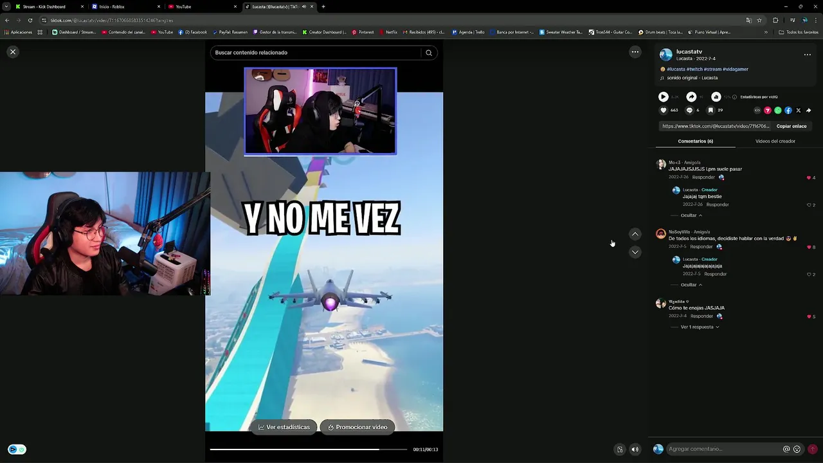The width and height of the screenshot is (823, 463).
Task: Share to X
Action: tap(798, 110)
